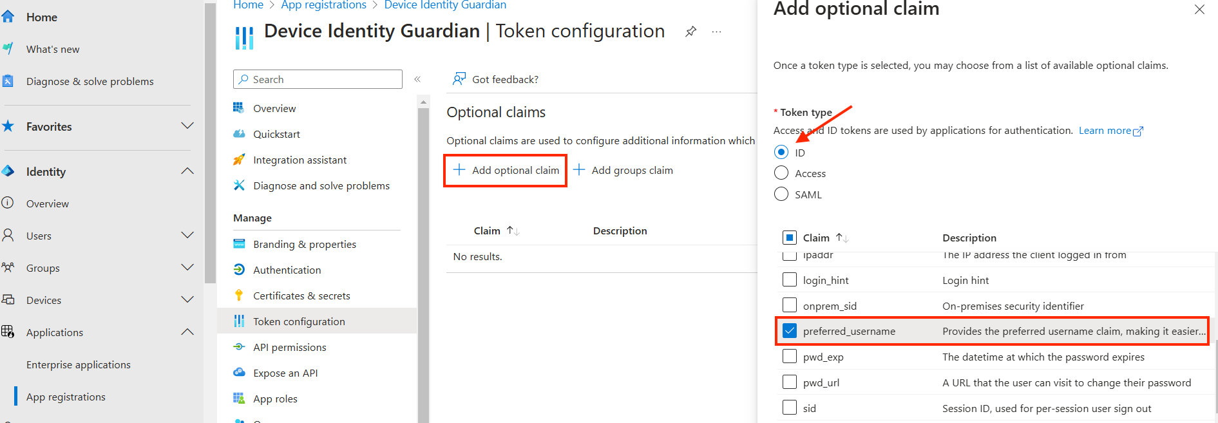Select the SAML token type radio button
Viewport: 1218px width, 423px height.
(x=781, y=194)
